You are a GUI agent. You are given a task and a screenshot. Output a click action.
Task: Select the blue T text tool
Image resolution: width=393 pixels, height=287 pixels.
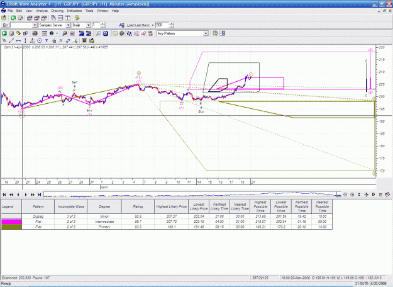click(47, 41)
